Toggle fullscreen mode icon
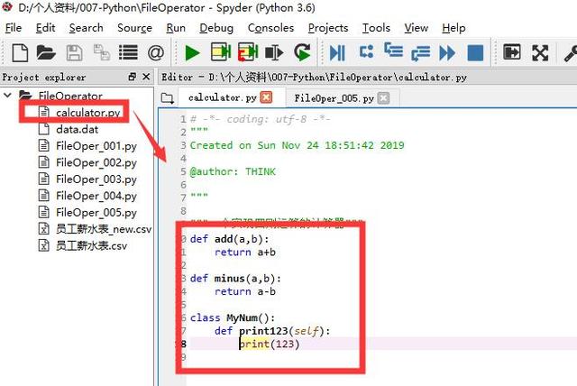The height and width of the screenshot is (386, 577). pos(540,52)
